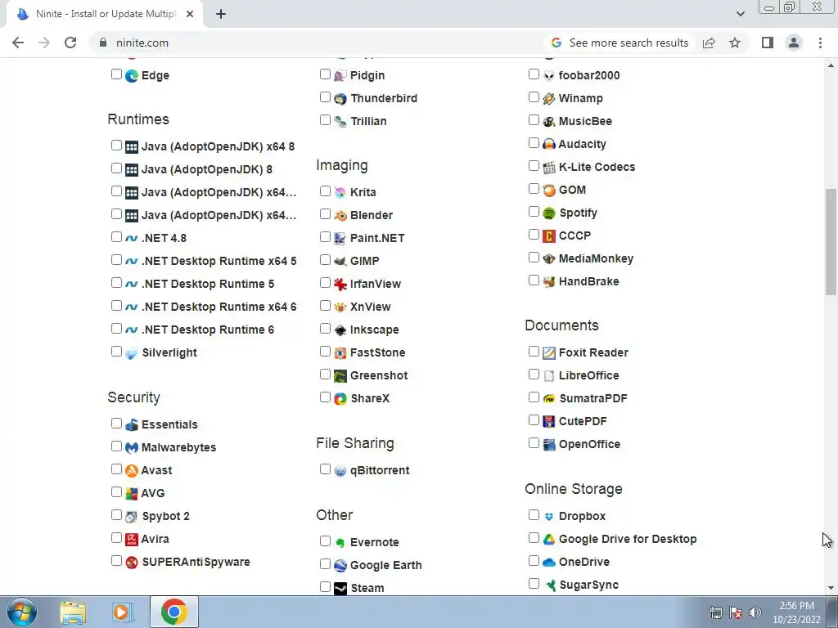Click the Edge browser icon
This screenshot has height=628, width=838.
click(x=132, y=76)
